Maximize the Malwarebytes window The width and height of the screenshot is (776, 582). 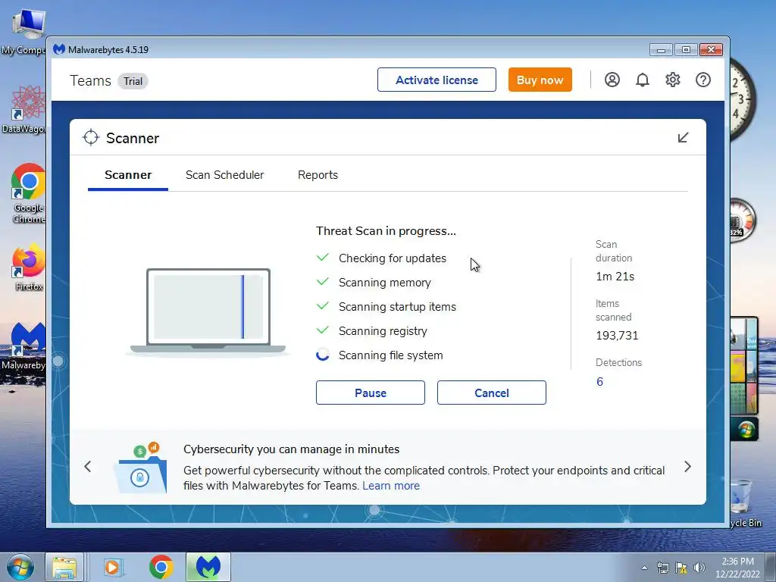[x=686, y=49]
